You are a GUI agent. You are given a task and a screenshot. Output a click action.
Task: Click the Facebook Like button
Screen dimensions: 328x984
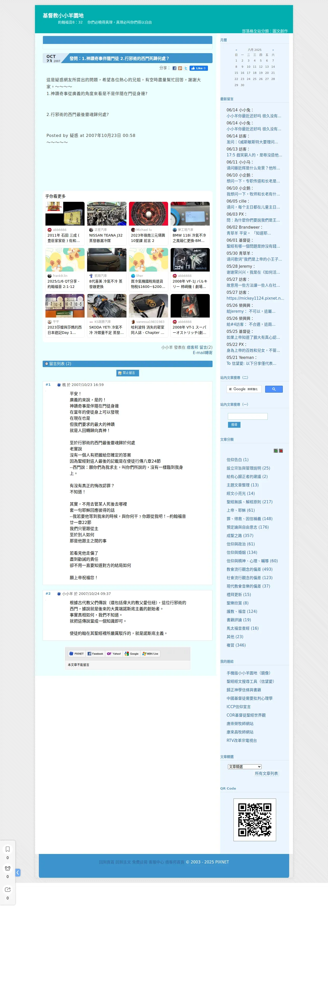tap(199, 68)
